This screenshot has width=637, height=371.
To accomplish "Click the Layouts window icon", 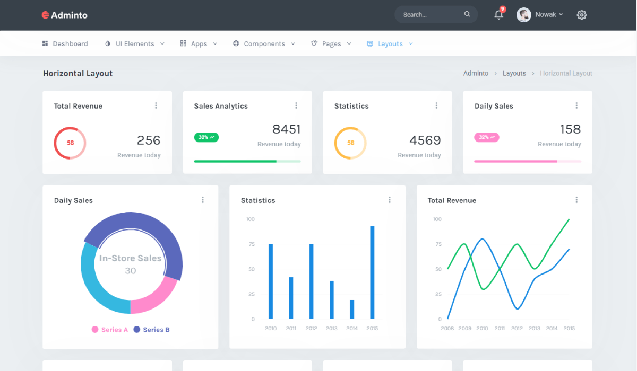I will click(370, 43).
